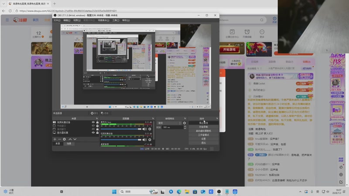Increase transition duration with up arrow
349x196 pixels.
pyautogui.click(x=185, y=126)
